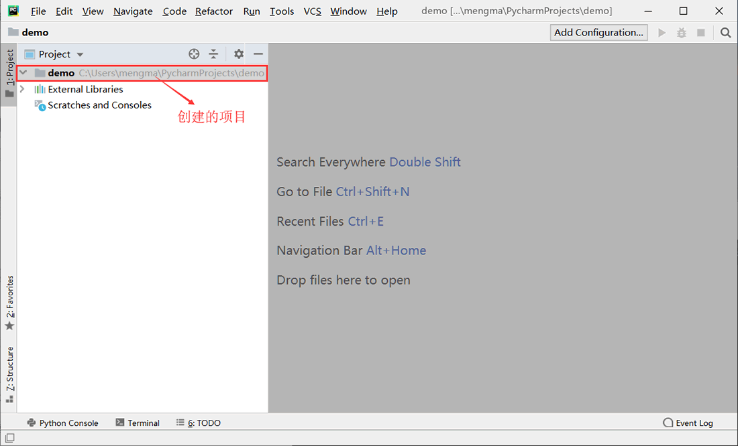Collapse the demo project tree node
This screenshot has height=446, width=738.
(x=23, y=73)
